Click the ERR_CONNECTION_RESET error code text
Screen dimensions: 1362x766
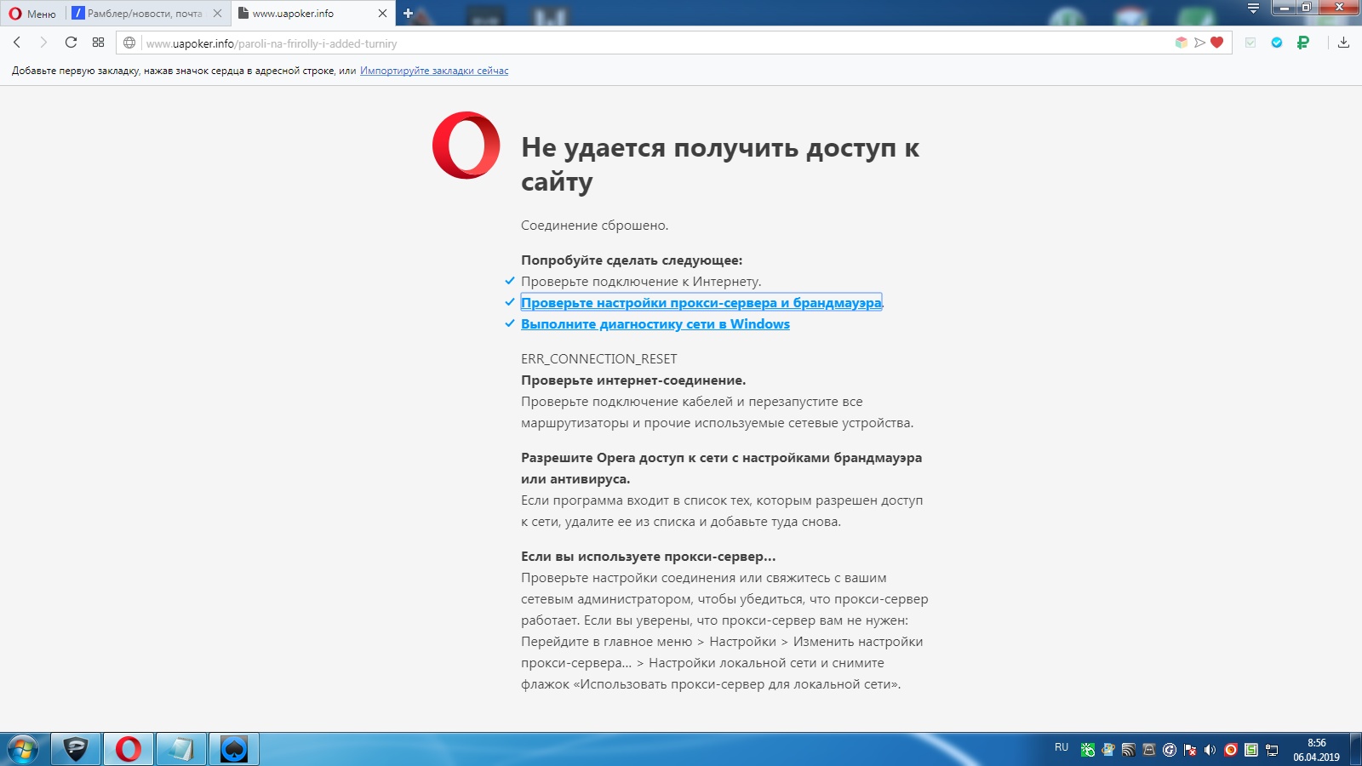click(x=599, y=359)
